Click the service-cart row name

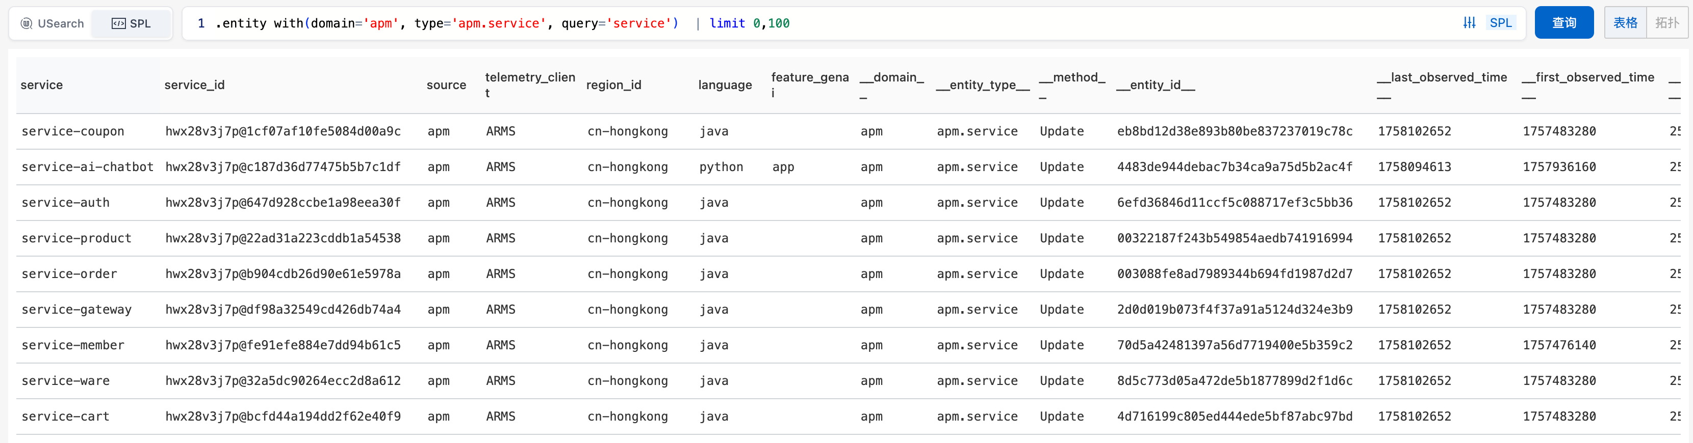[x=66, y=416]
